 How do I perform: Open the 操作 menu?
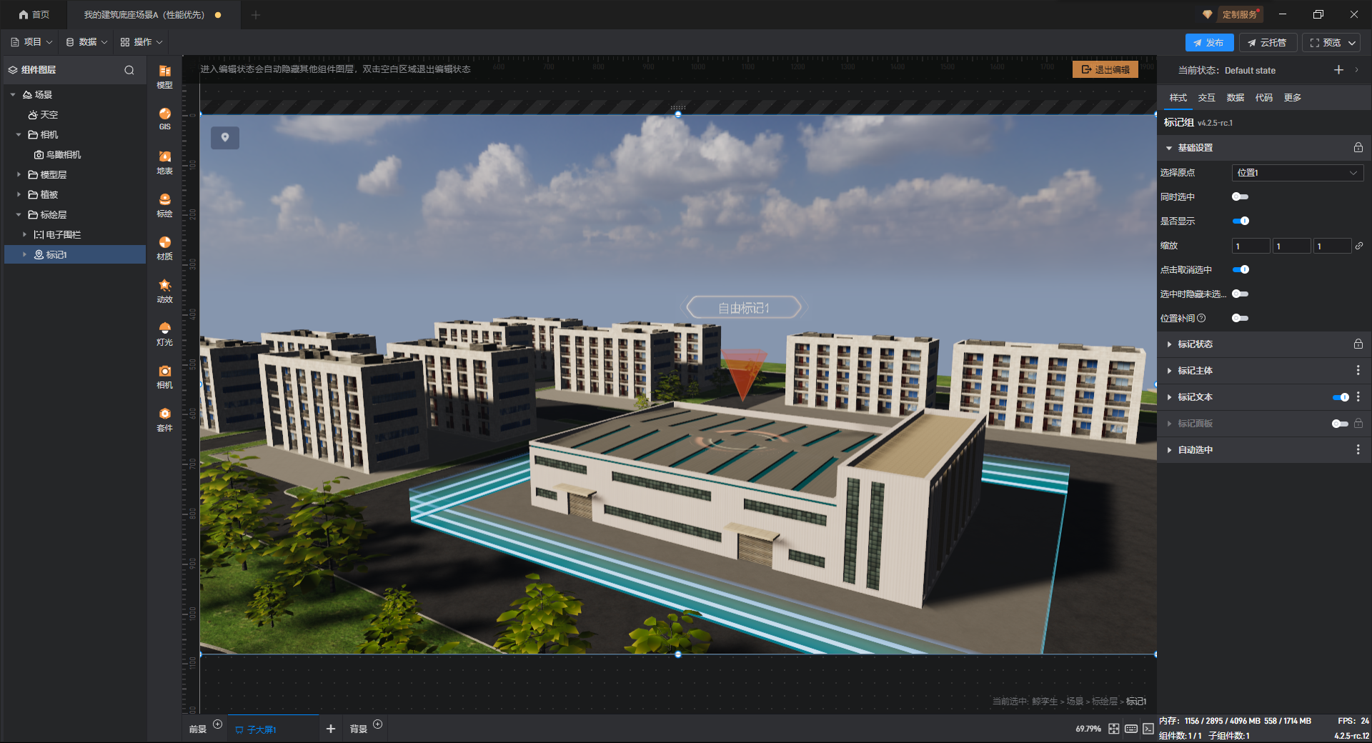[x=141, y=42]
